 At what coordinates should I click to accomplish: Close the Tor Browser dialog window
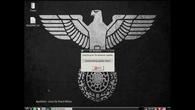coord(113,51)
